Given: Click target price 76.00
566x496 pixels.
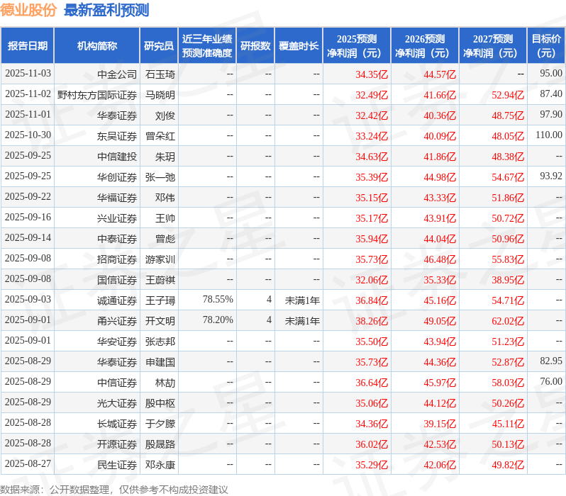Looking at the screenshot, I should [x=551, y=382].
